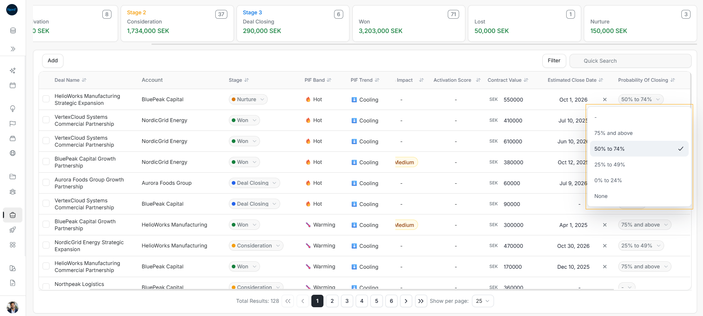Open the Filter button

[554, 60]
